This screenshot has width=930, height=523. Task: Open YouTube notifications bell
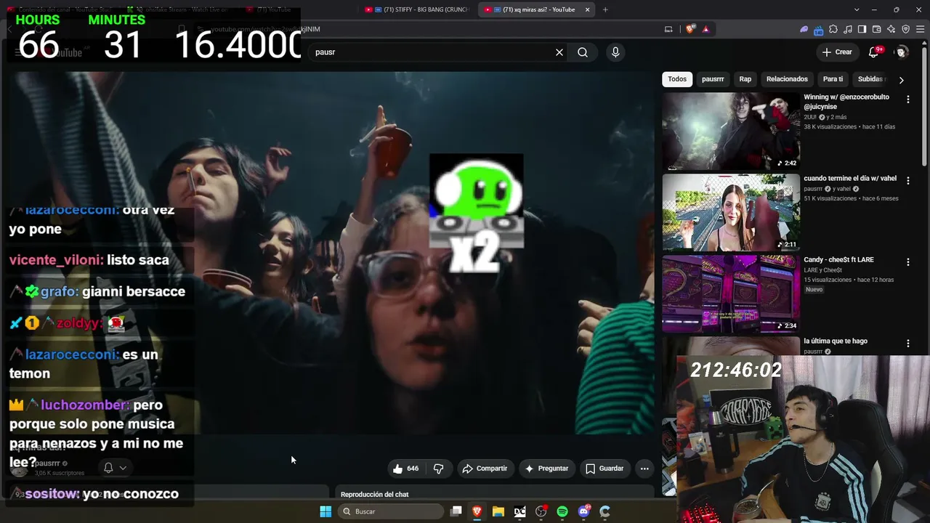(x=874, y=52)
